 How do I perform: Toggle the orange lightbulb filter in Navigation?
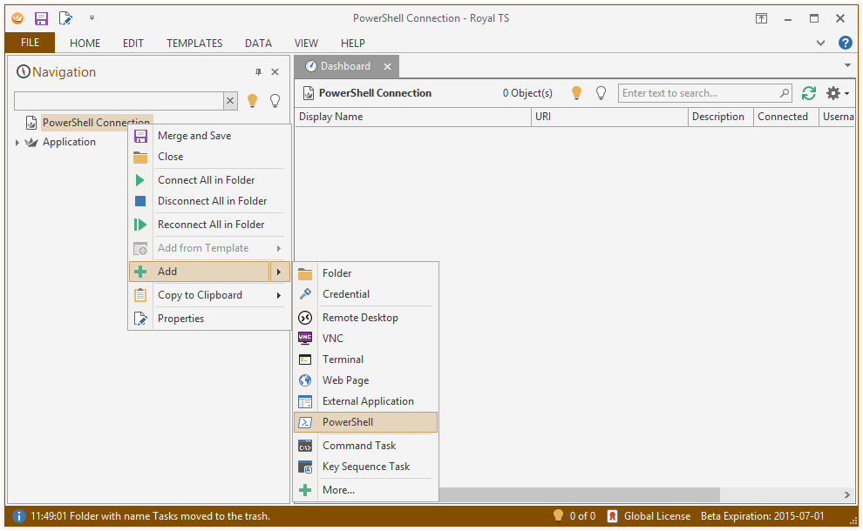click(253, 101)
